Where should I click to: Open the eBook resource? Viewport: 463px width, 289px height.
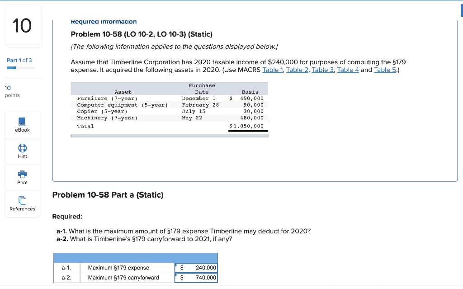pyautogui.click(x=22, y=125)
